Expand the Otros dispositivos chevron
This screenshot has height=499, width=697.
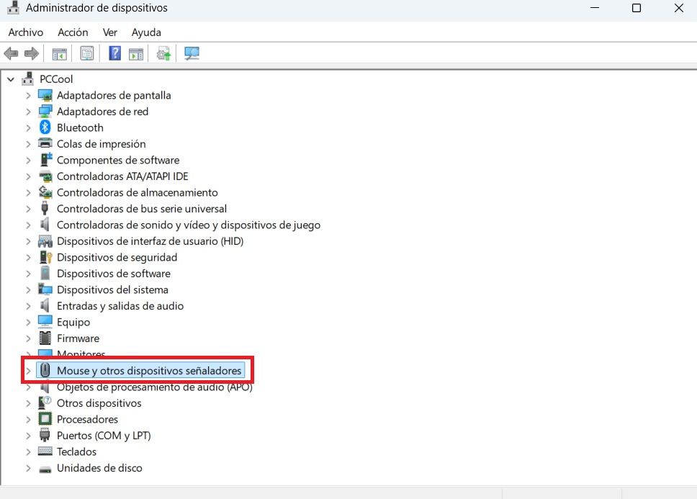[28, 403]
